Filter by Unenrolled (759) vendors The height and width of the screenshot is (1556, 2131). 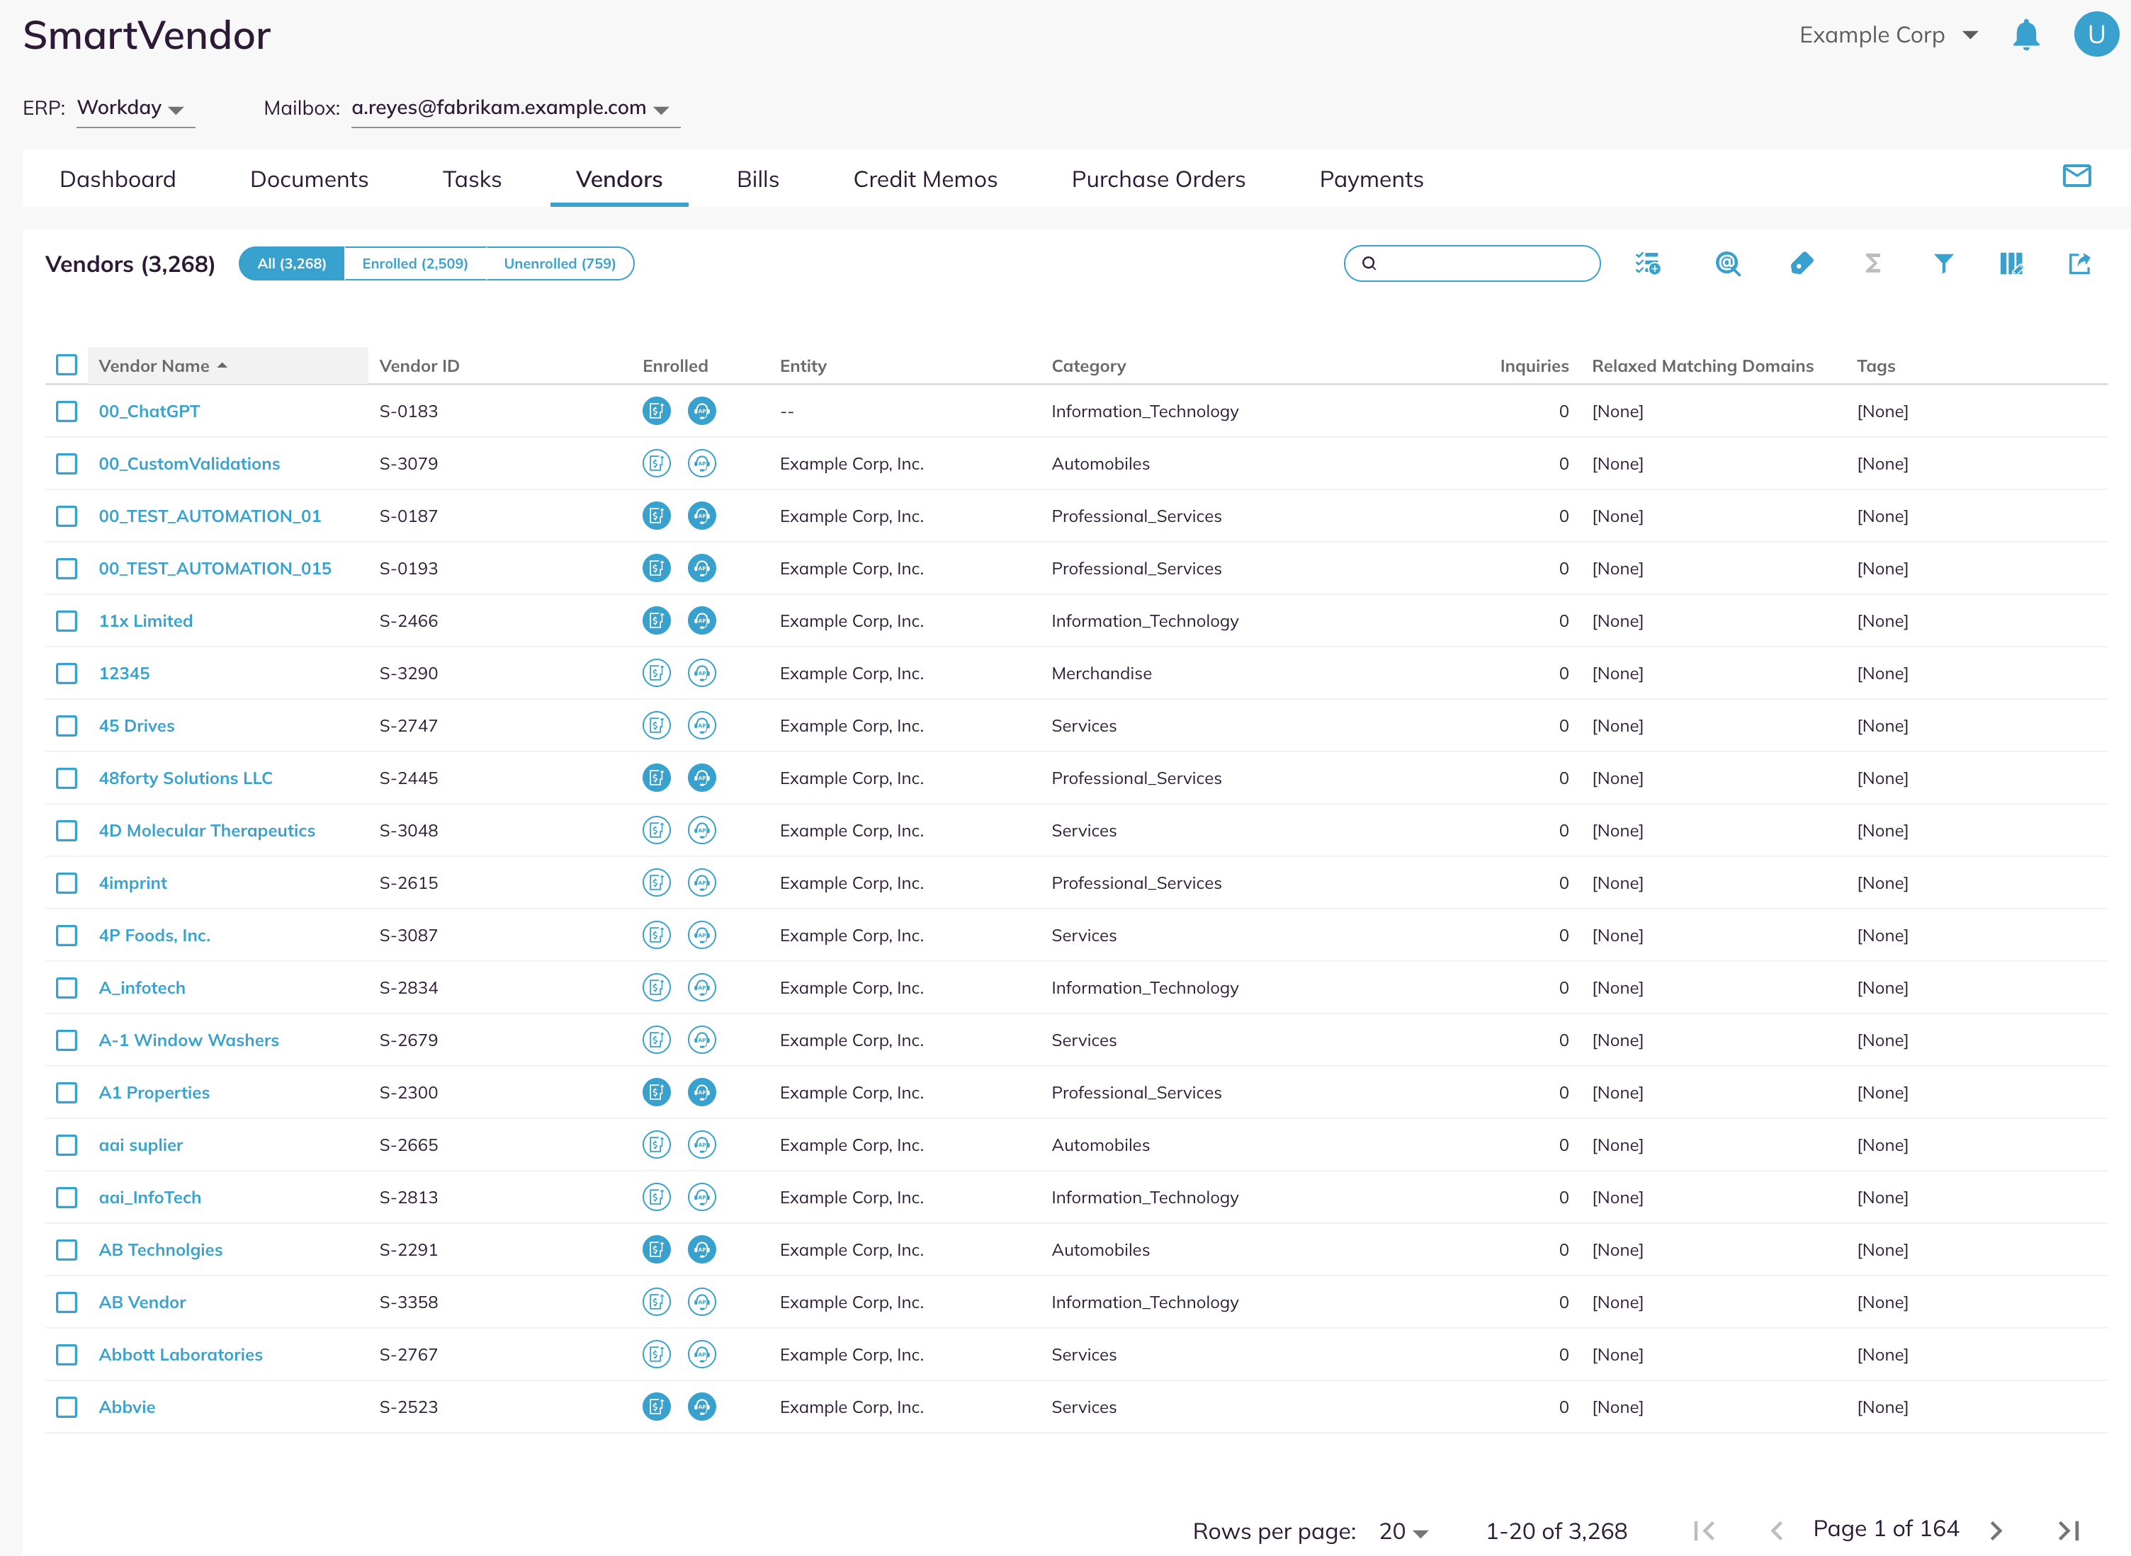560,263
